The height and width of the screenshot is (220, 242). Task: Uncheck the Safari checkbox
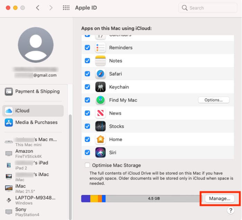point(87,74)
